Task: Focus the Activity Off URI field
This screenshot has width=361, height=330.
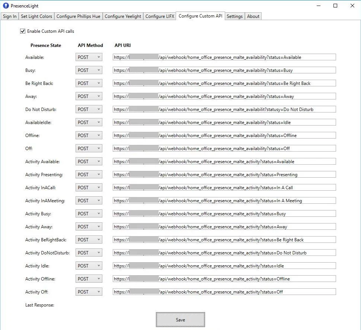Action: (x=224, y=292)
